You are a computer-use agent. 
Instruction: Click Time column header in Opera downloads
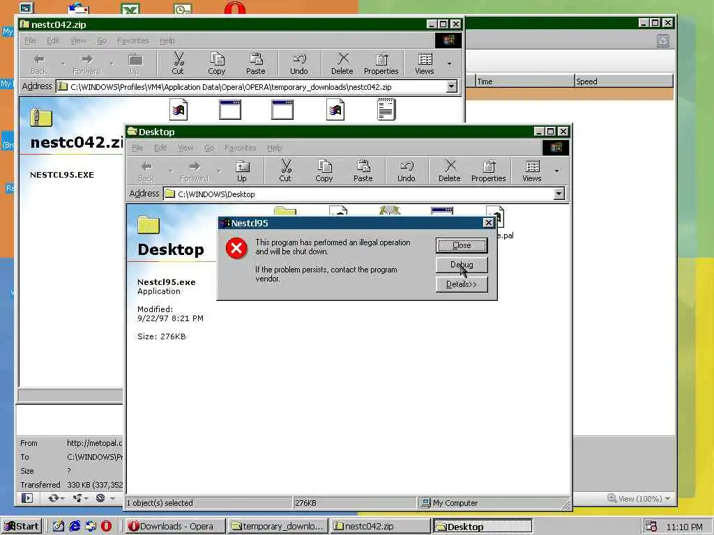click(x=524, y=82)
